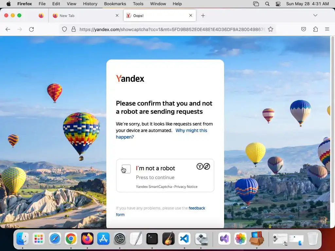Open TextEdit from the dock
Screen dimensions: 335x251
[136, 238]
